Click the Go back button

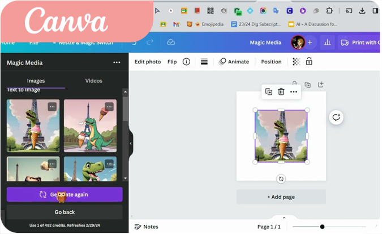click(65, 212)
